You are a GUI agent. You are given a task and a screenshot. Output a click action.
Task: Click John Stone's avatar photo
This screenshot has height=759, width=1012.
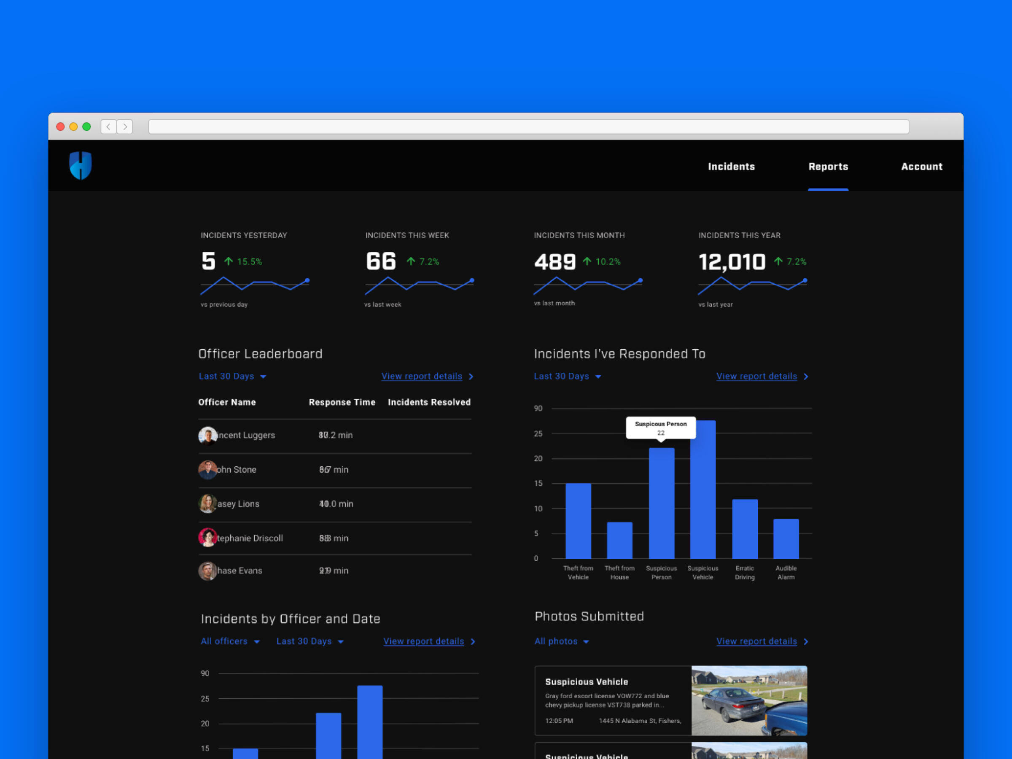point(208,470)
